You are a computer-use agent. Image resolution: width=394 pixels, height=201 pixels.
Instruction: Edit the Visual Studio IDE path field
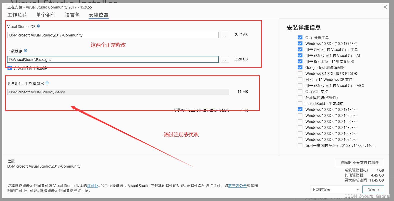point(113,35)
